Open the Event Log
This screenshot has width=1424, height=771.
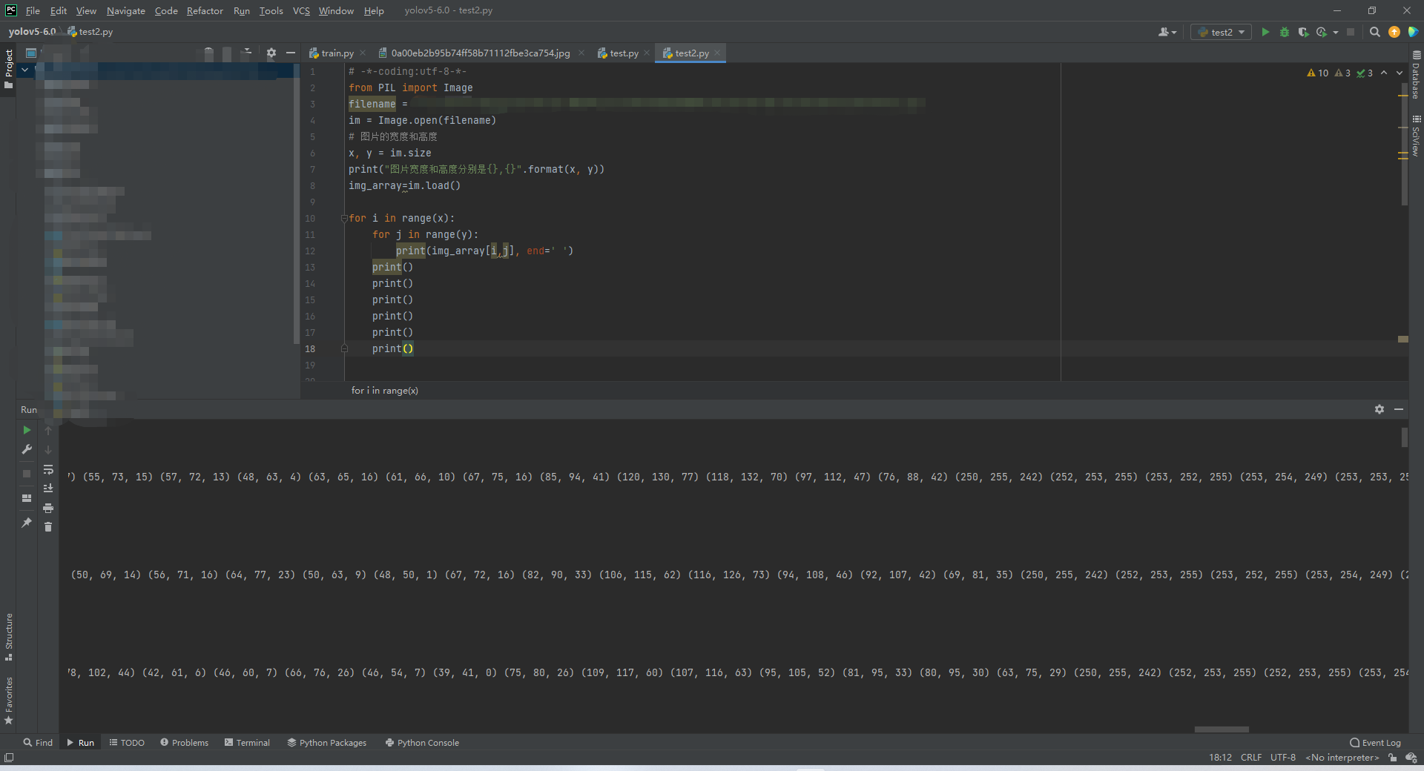point(1376,742)
